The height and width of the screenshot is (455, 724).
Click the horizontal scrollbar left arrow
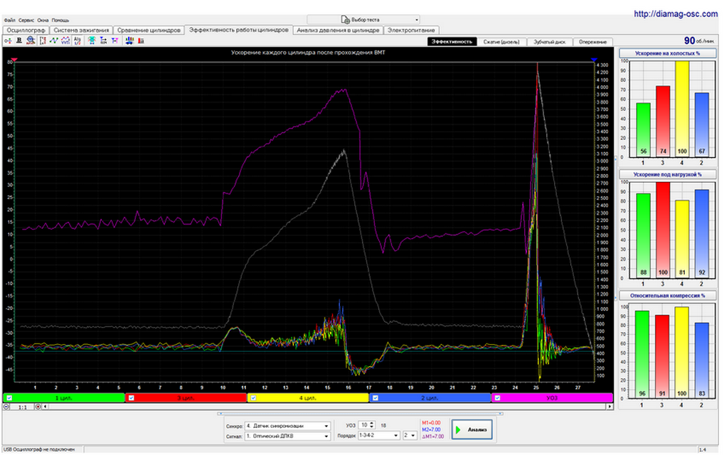(46, 407)
